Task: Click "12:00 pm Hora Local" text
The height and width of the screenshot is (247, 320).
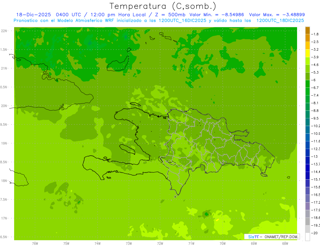Action: (118, 15)
